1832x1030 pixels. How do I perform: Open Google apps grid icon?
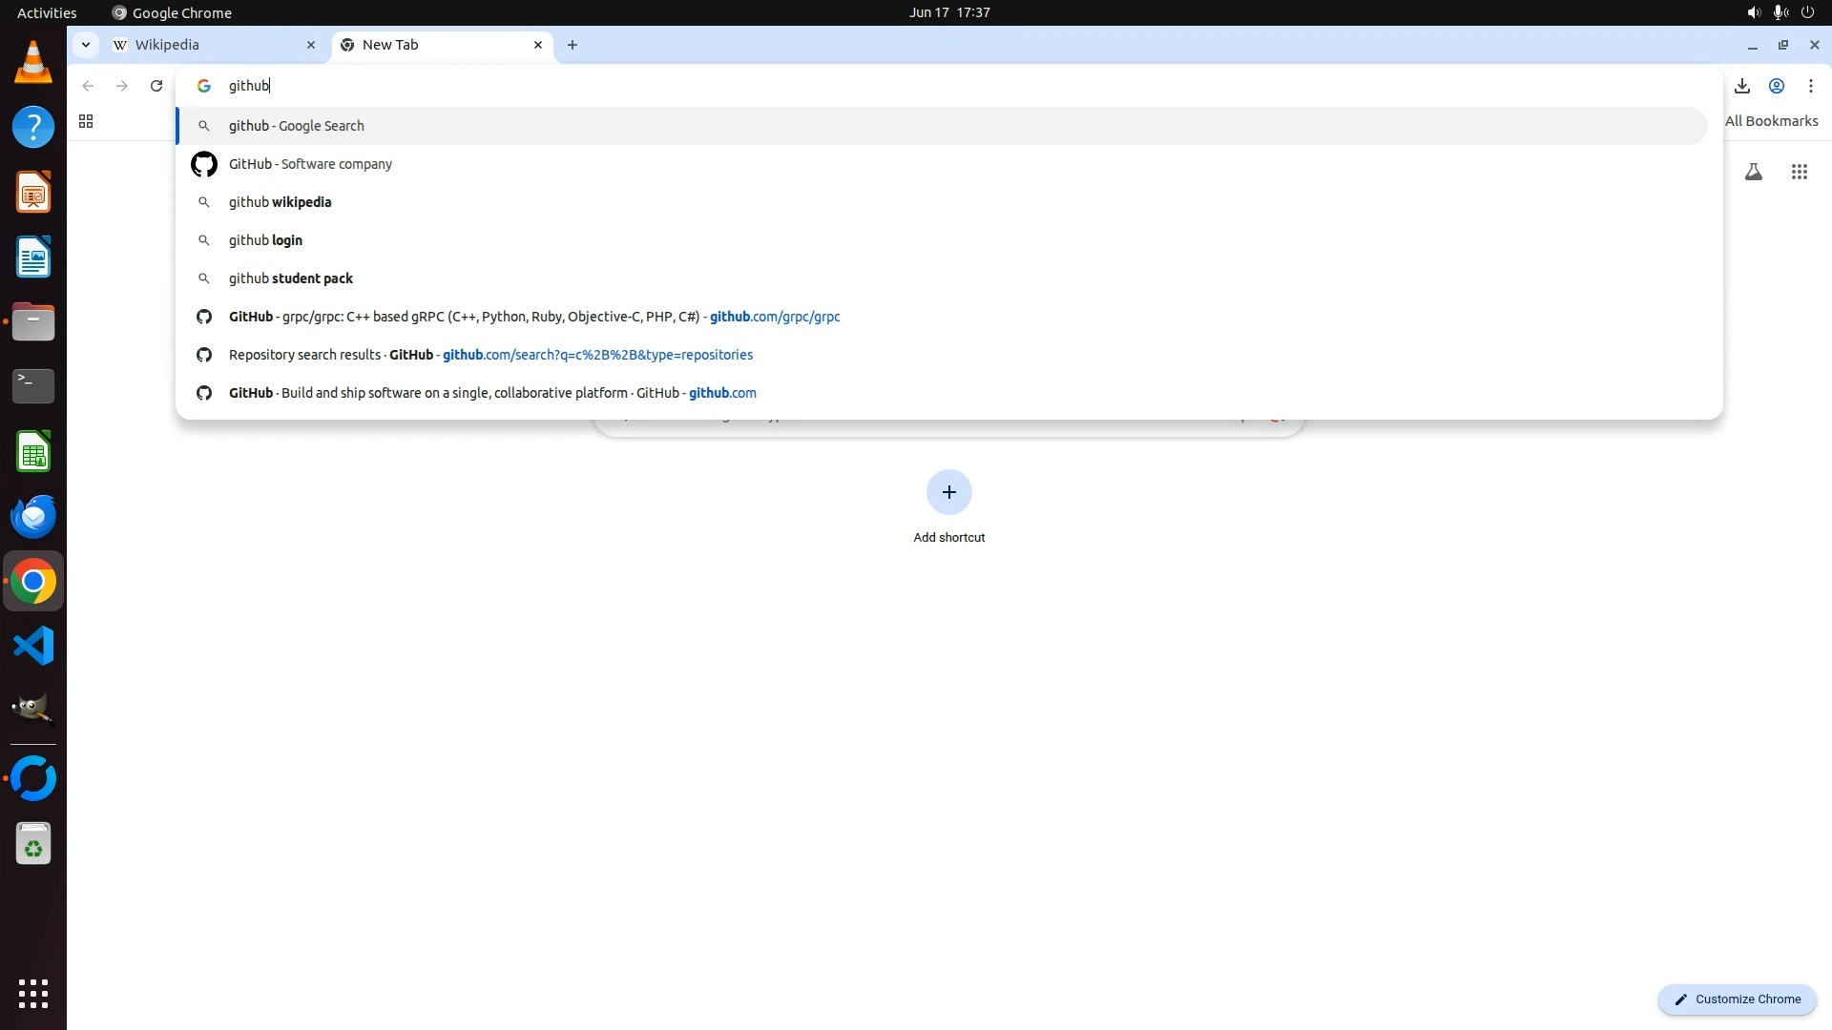click(x=1800, y=172)
